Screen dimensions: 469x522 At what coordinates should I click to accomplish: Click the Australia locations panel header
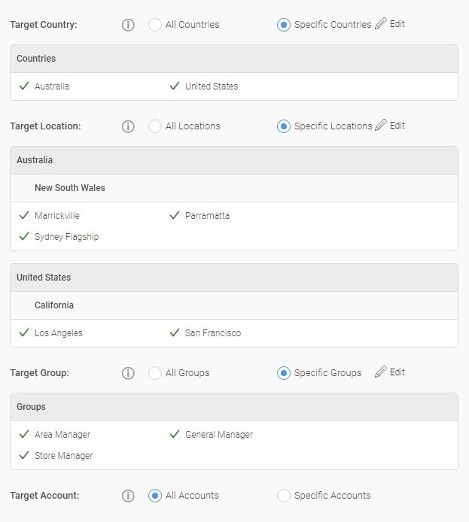(x=234, y=160)
